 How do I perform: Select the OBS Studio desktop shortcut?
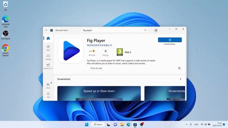pos(6,35)
